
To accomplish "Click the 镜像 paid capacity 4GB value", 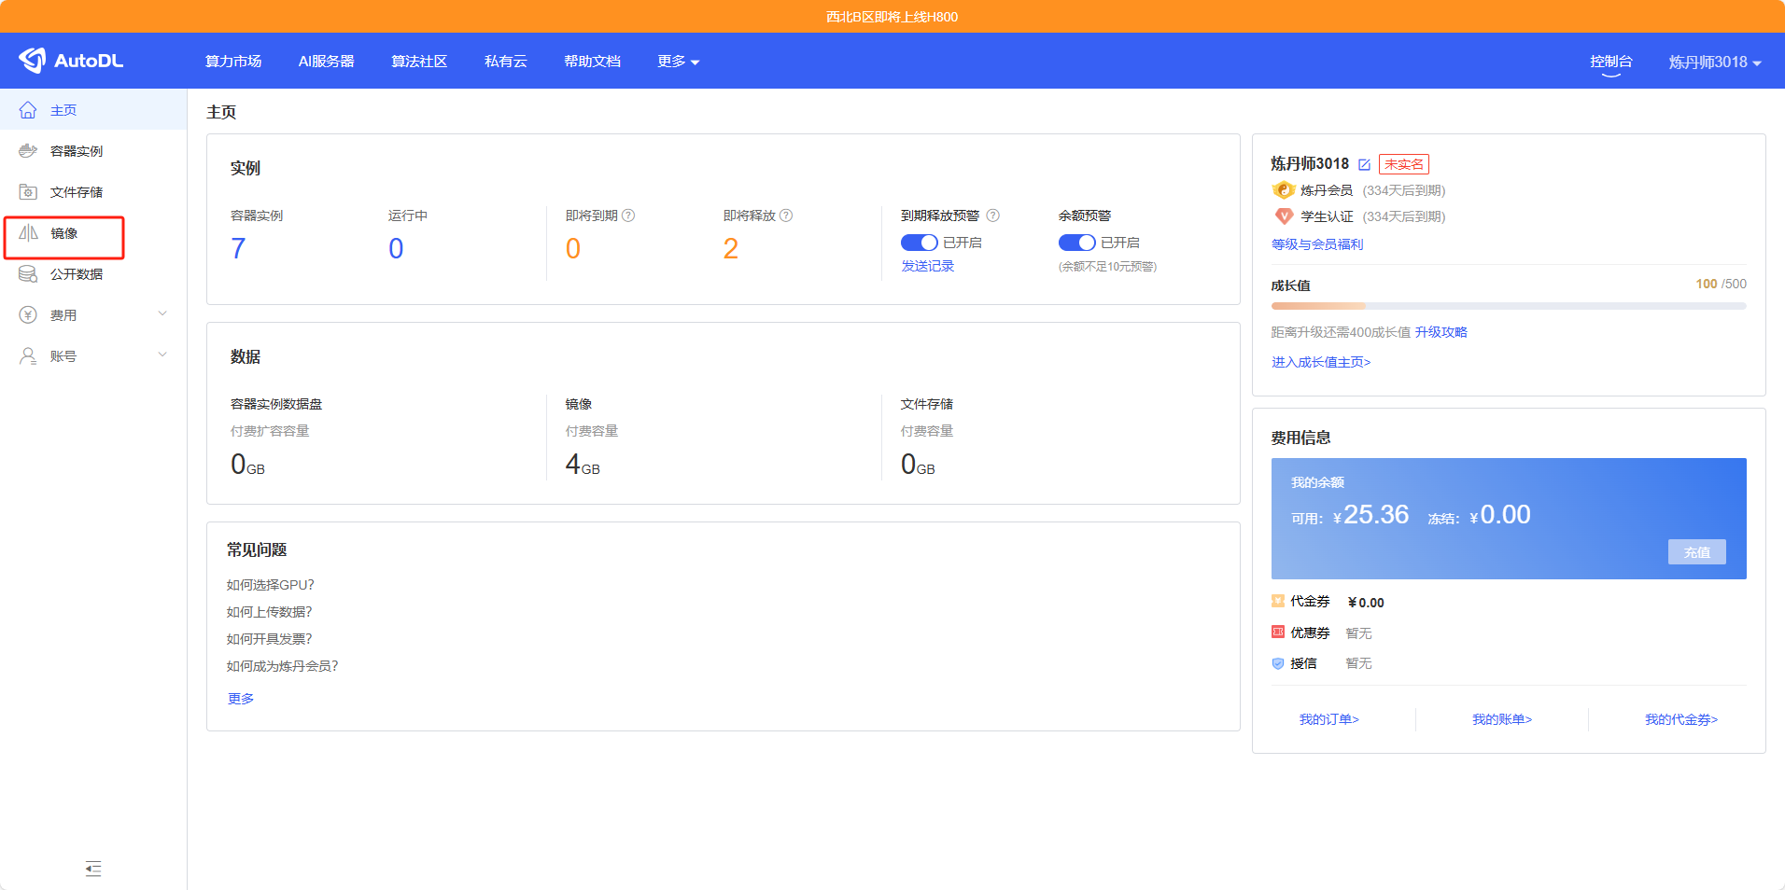I will pyautogui.click(x=583, y=464).
